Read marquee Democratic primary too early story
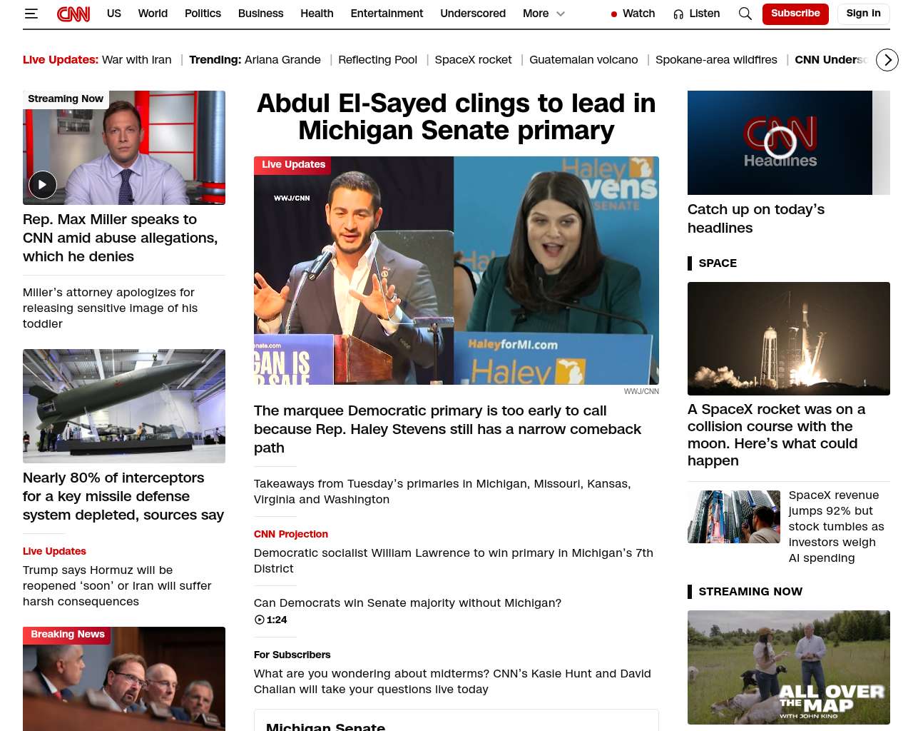913x731 pixels. [x=447, y=429]
